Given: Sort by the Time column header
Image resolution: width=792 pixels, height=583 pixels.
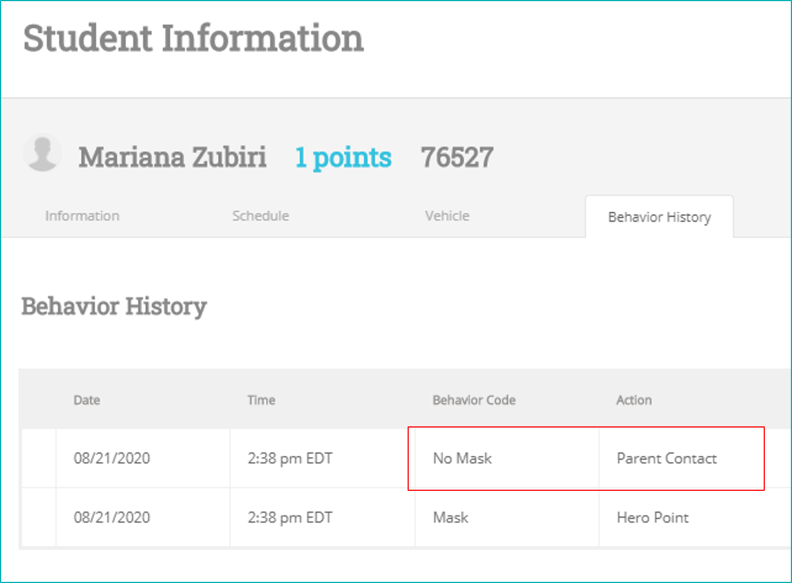Looking at the screenshot, I should click(x=261, y=400).
